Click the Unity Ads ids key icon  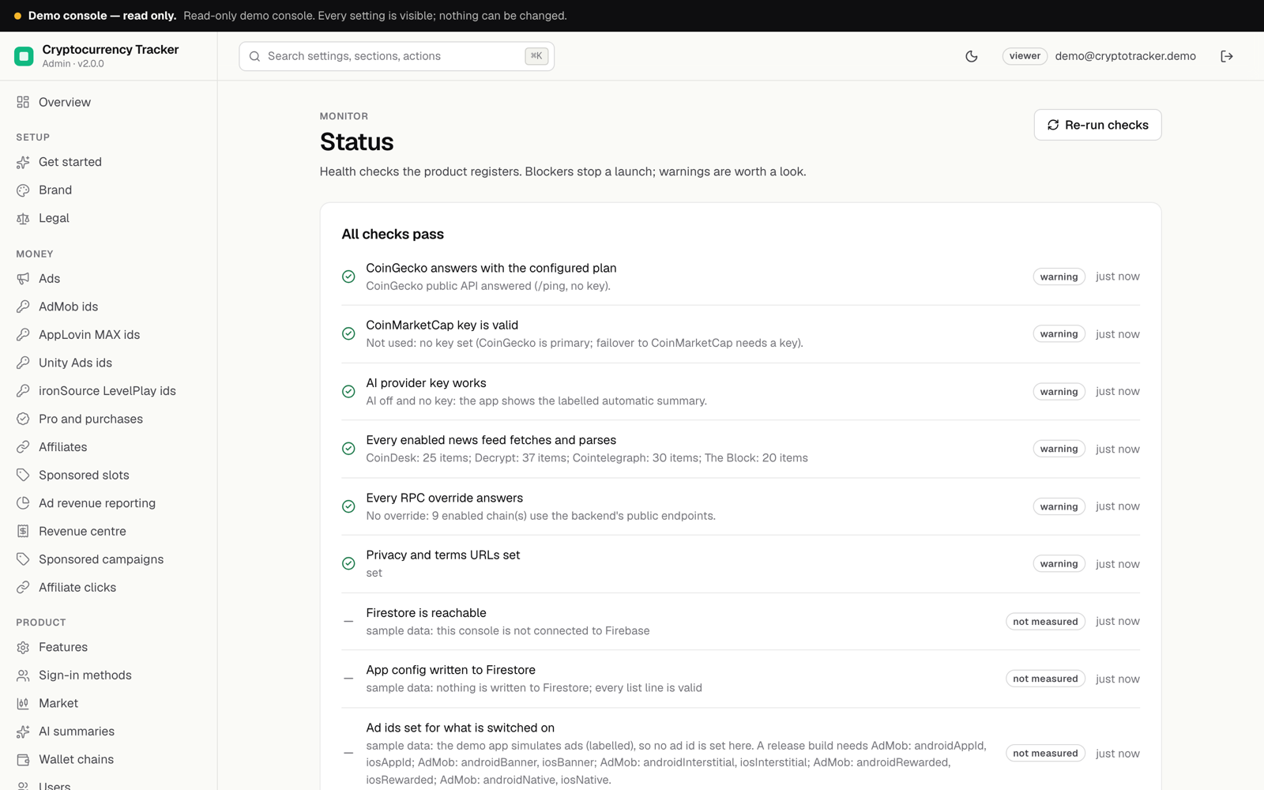tap(23, 363)
